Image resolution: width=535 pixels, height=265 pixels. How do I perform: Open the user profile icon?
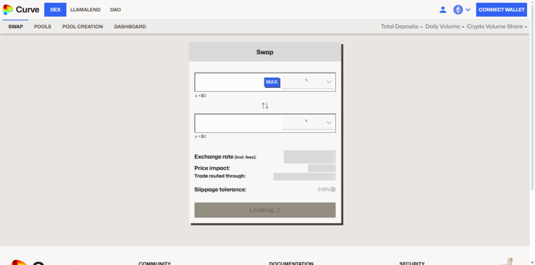[x=443, y=9]
